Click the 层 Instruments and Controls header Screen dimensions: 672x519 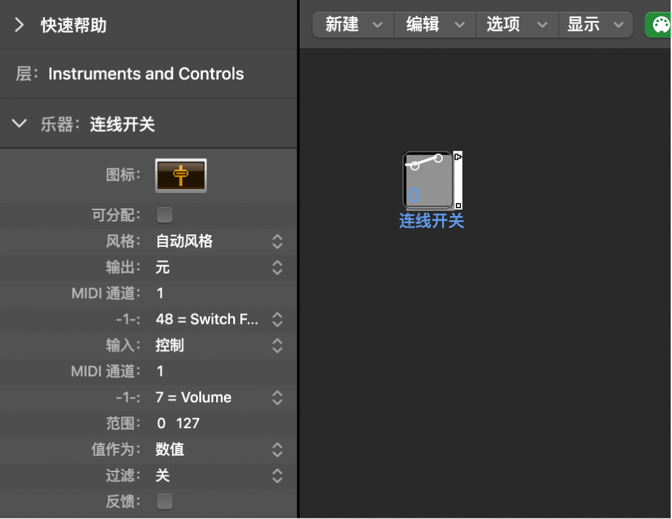(x=144, y=74)
